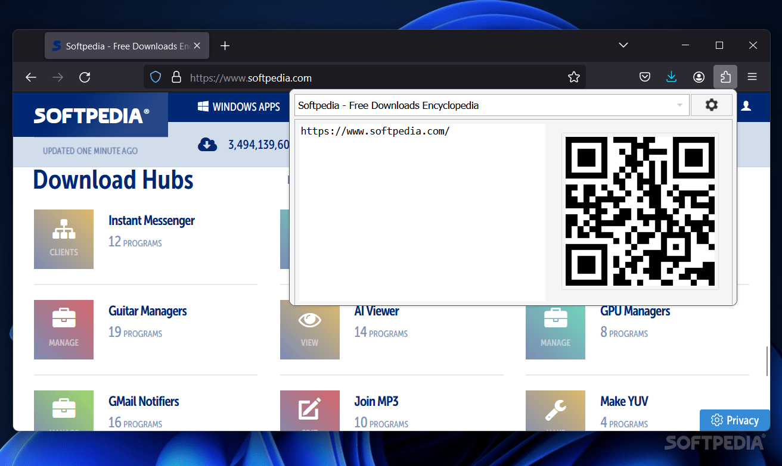Image resolution: width=782 pixels, height=466 pixels.
Task: Click the edit pencil tile beside Join MP3
Action: 310,410
